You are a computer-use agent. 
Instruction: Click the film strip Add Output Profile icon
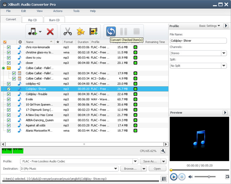[94, 31]
